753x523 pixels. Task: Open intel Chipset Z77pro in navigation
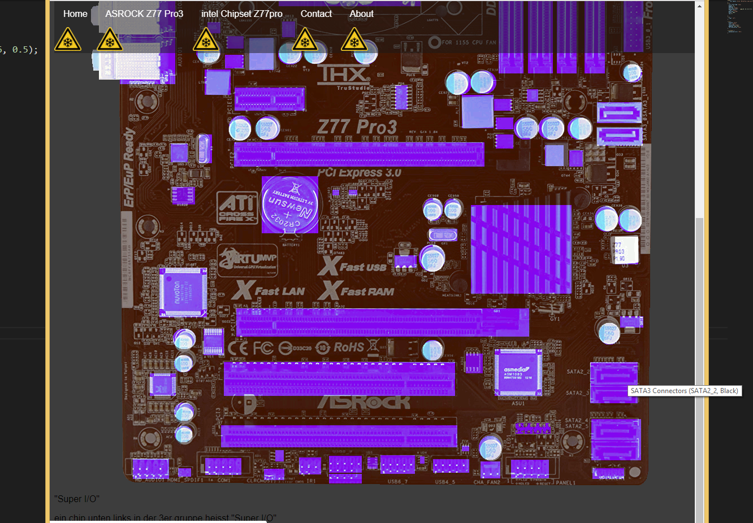click(x=242, y=14)
